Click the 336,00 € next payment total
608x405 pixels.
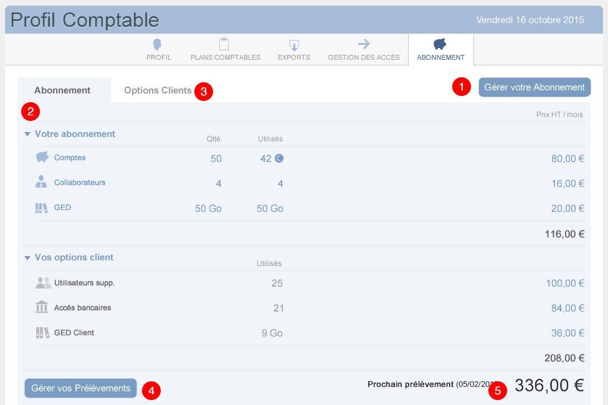549,386
